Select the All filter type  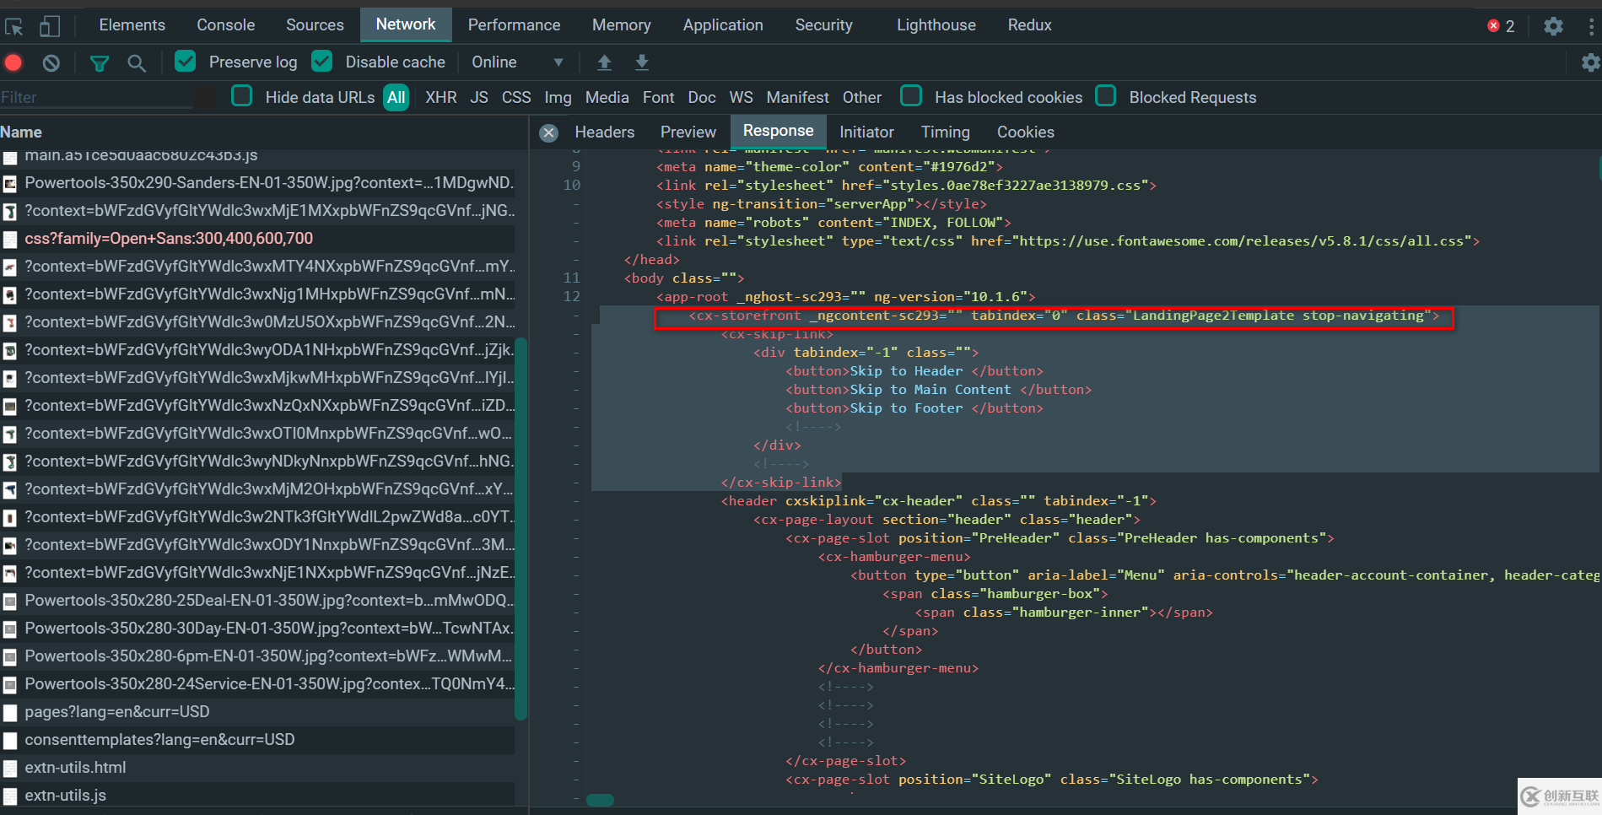[396, 98]
